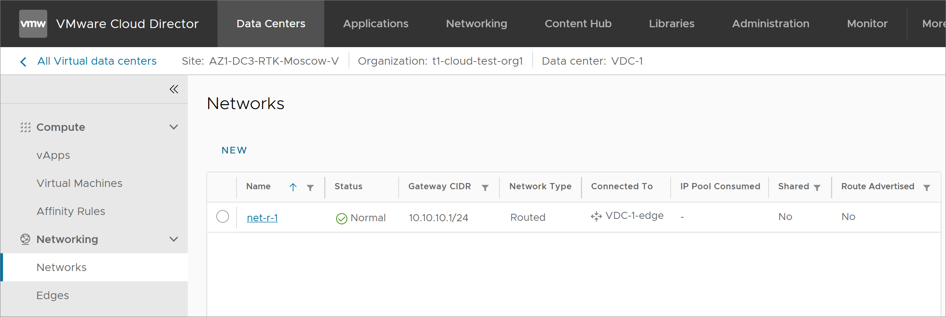Click NEW to create a network

coord(234,150)
